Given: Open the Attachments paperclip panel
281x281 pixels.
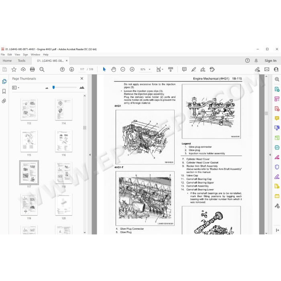Looking at the screenshot, I should [4, 101].
